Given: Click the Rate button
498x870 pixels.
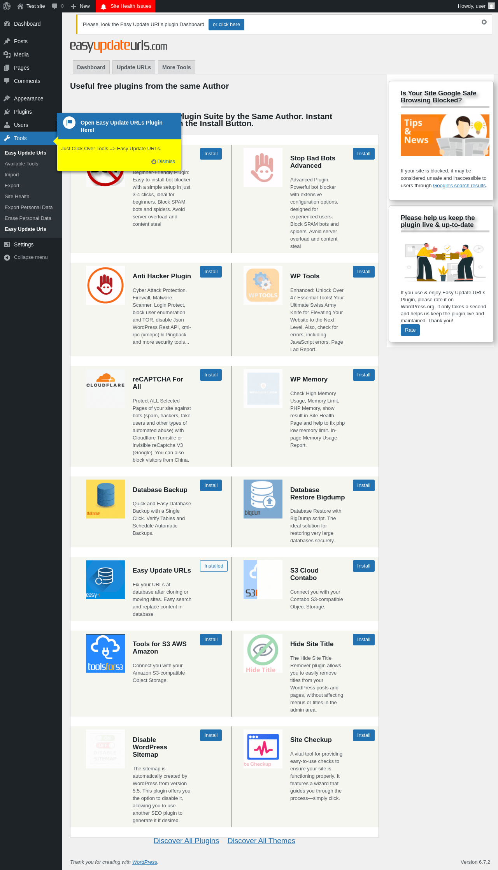Looking at the screenshot, I should 410,330.
